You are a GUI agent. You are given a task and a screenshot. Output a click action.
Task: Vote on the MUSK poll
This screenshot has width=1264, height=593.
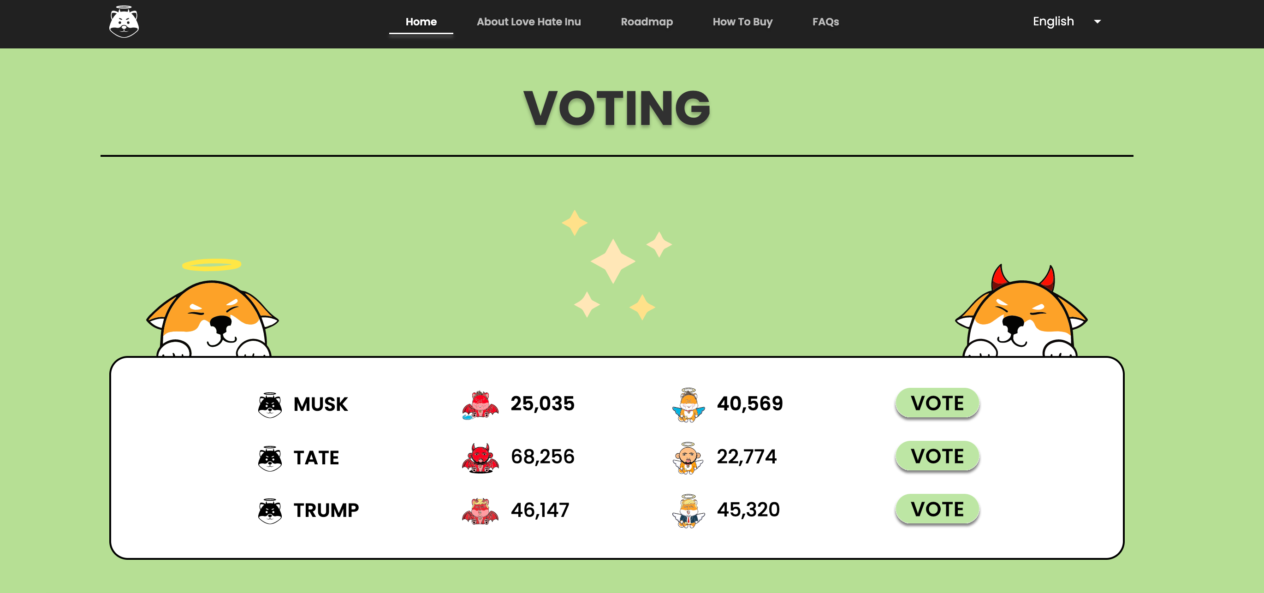(937, 403)
